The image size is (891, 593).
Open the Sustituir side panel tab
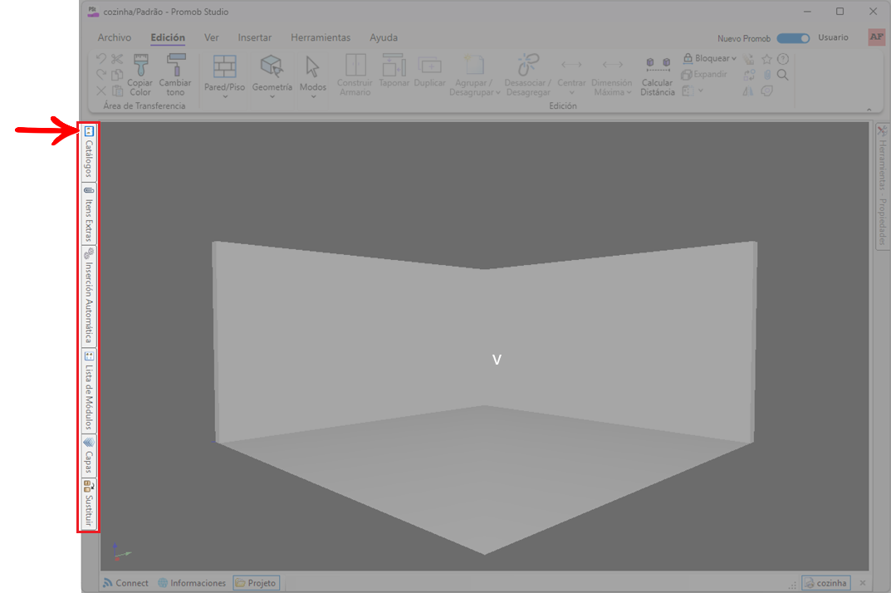(89, 504)
